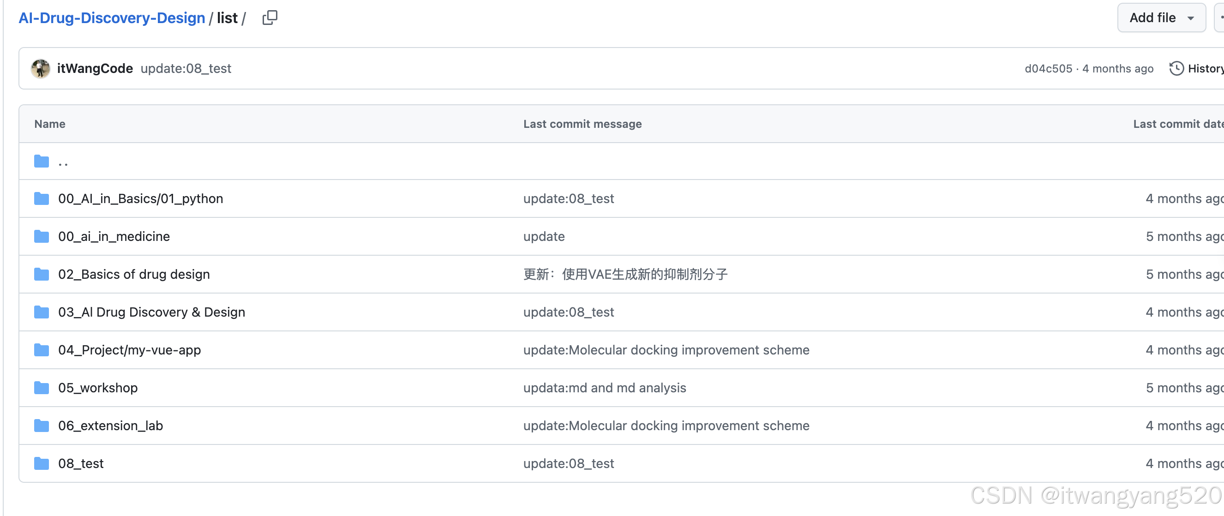Click the folder icon beside 05_workshop
The height and width of the screenshot is (516, 1224).
pos(41,388)
